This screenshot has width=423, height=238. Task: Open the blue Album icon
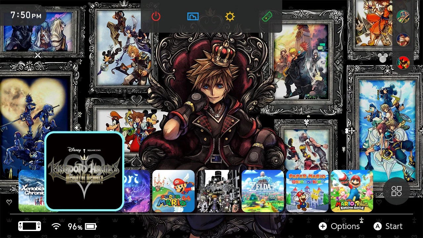click(x=193, y=16)
